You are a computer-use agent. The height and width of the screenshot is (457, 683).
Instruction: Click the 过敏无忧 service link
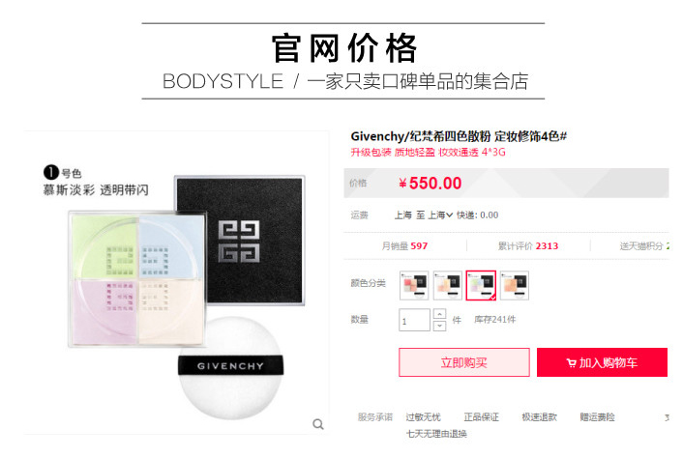coord(424,417)
